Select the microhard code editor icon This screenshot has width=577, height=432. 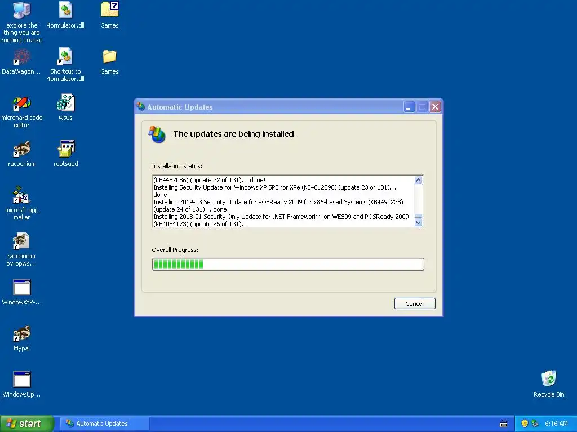(22, 103)
